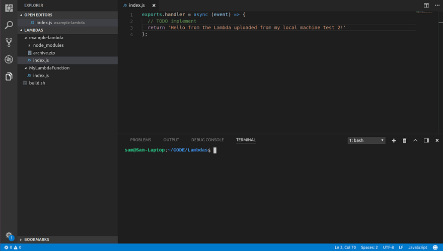Expand the node_modules folder

point(29,45)
